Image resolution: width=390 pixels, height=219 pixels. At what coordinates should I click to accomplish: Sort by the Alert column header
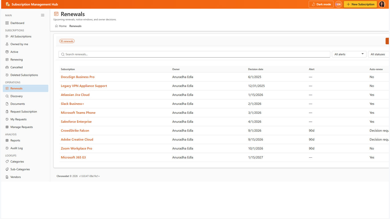311,69
